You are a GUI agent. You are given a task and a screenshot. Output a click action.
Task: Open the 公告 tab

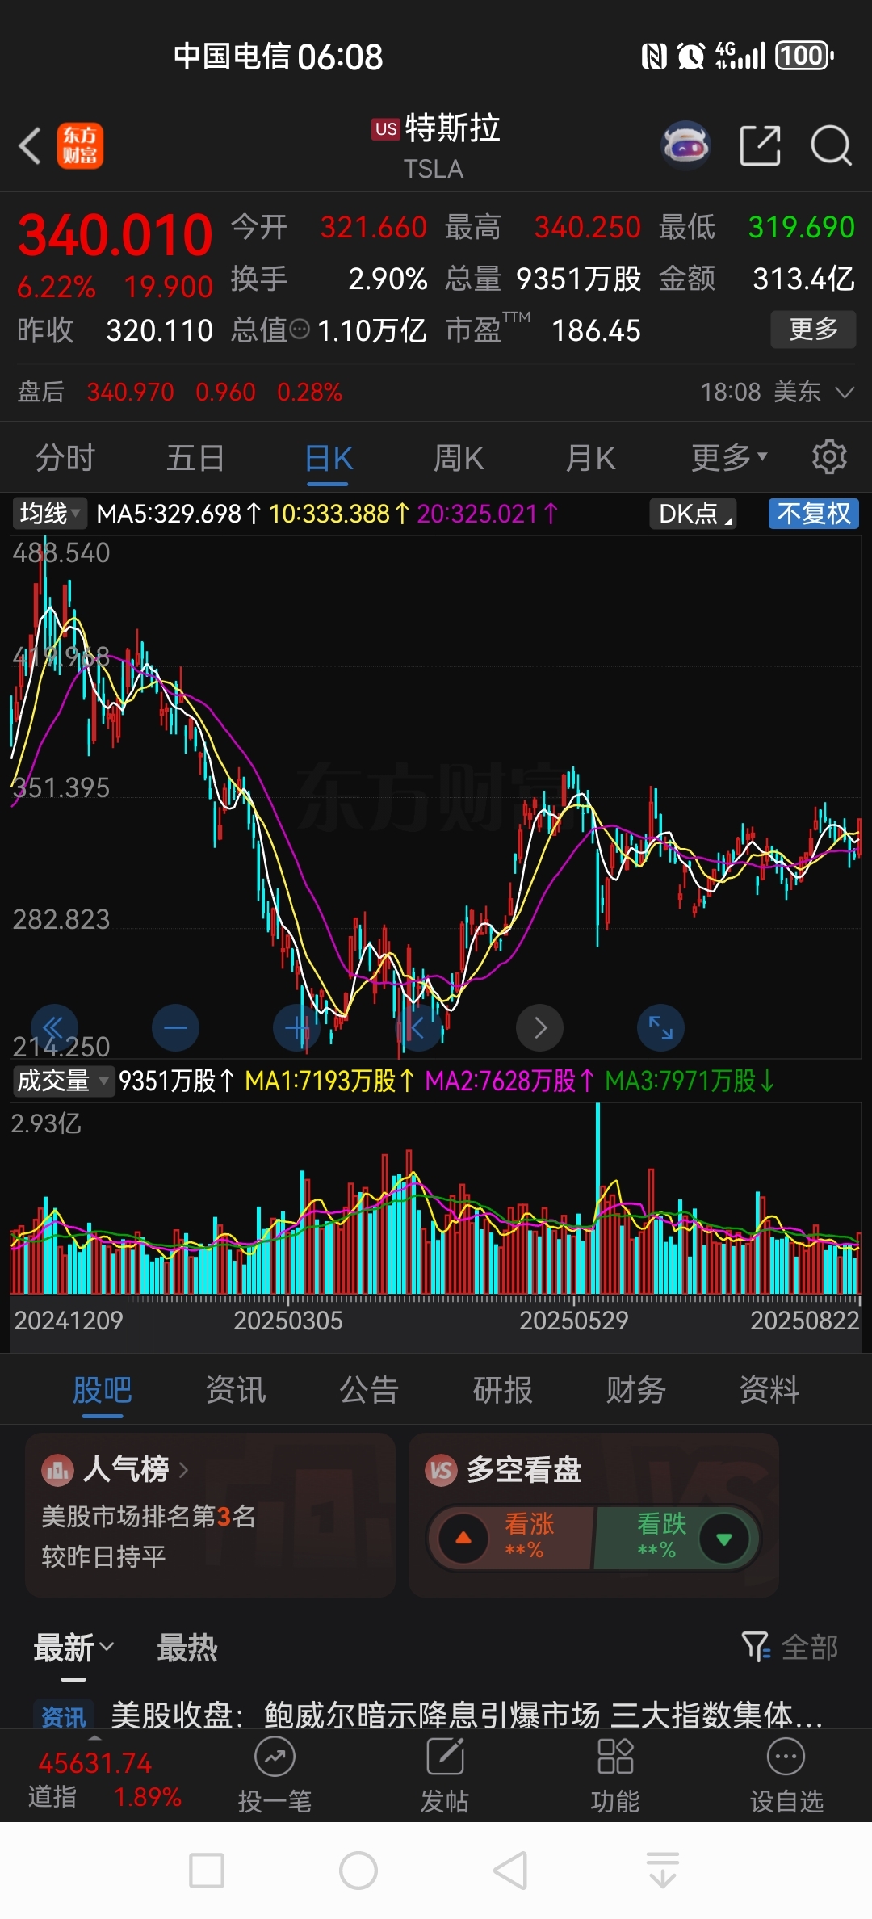click(369, 1390)
